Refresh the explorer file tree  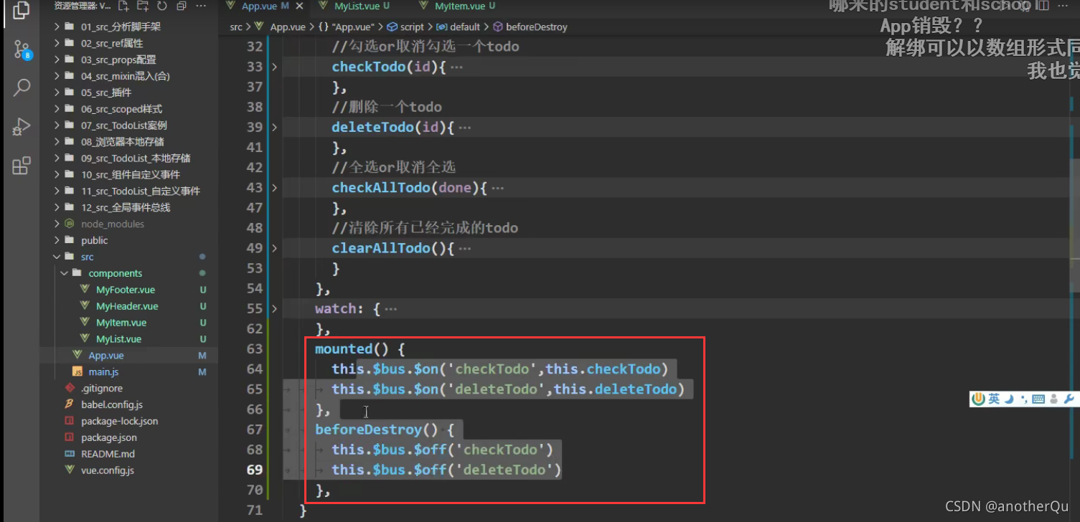click(x=161, y=6)
